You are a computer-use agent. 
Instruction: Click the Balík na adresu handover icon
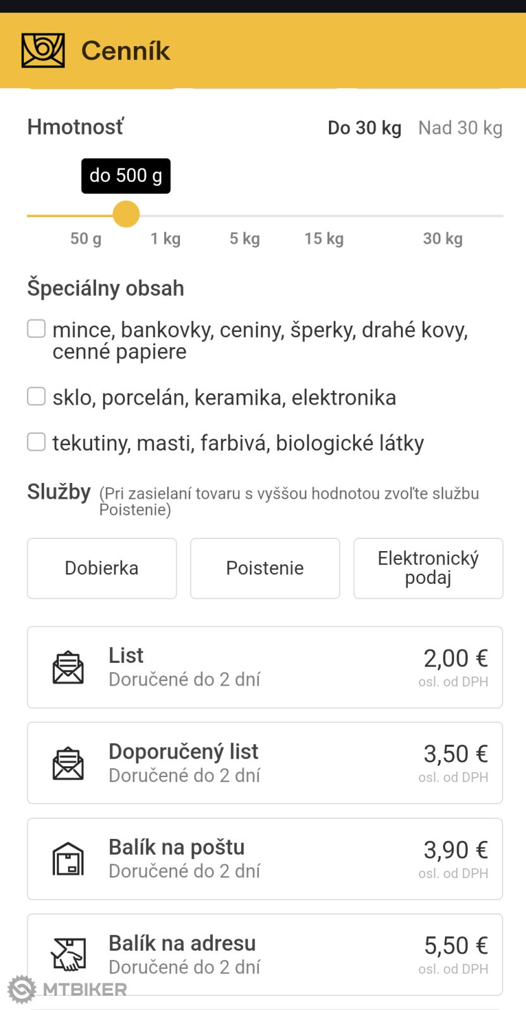click(68, 954)
